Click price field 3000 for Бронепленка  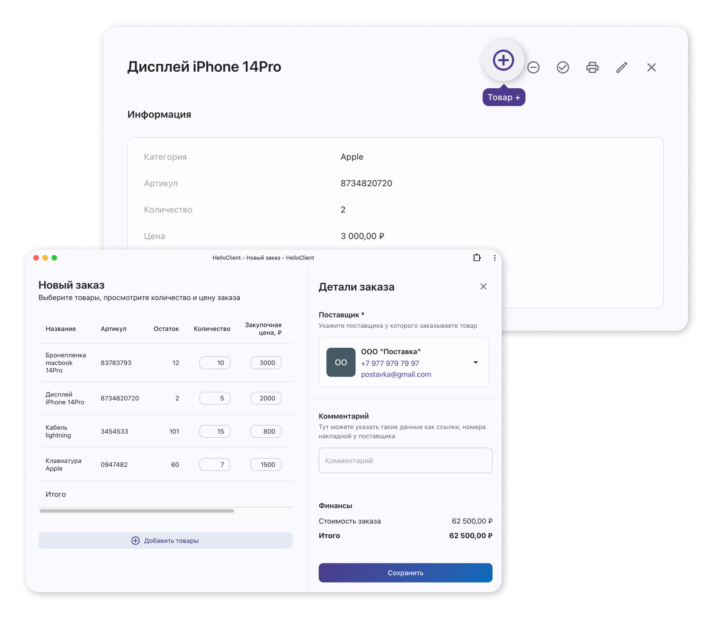[266, 363]
